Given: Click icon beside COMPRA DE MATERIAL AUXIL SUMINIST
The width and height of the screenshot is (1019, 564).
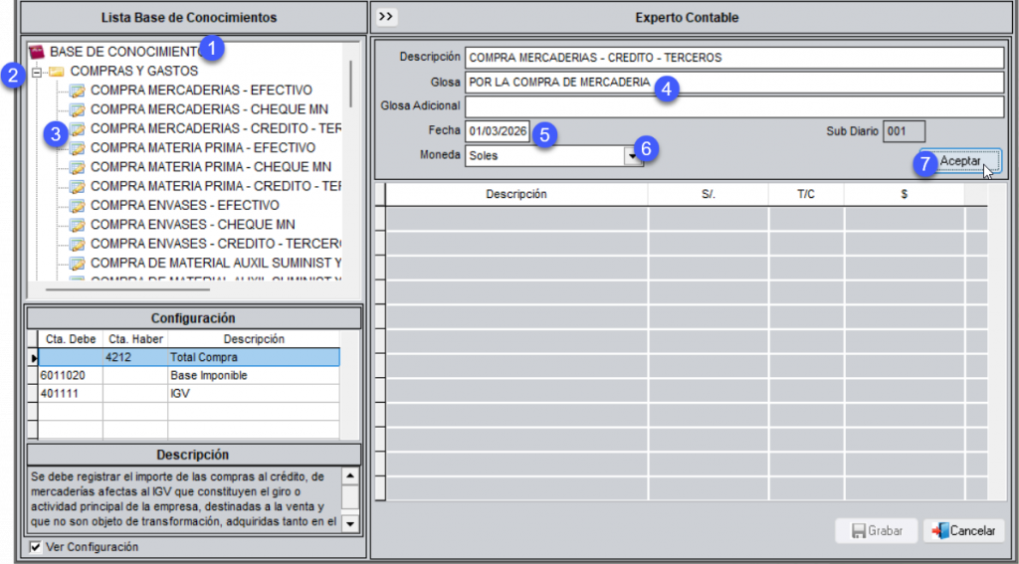Looking at the screenshot, I should click(x=78, y=264).
